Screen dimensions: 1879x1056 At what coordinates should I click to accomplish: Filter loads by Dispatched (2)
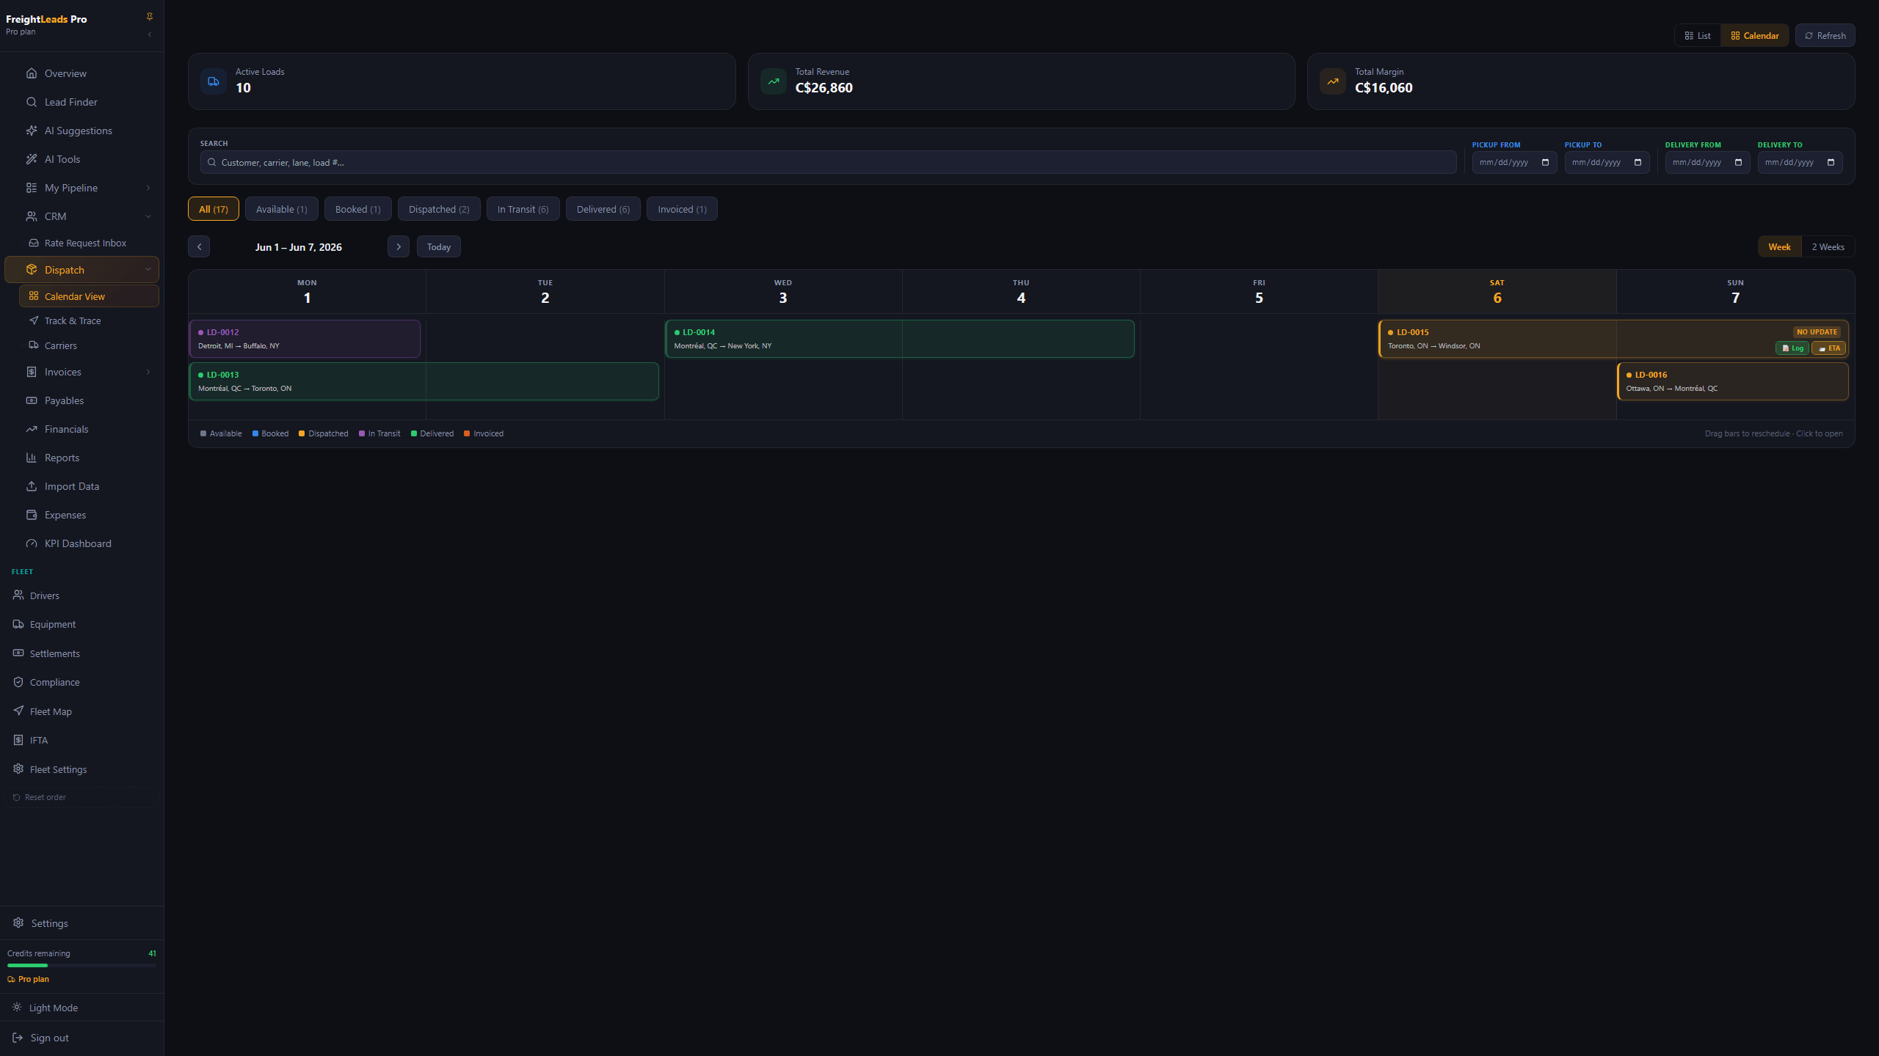click(439, 209)
